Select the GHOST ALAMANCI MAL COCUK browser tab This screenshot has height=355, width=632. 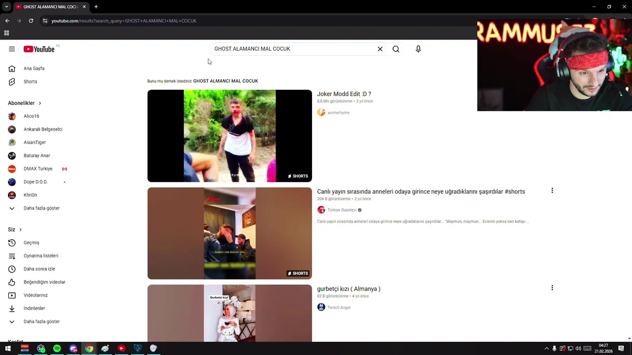(50, 7)
